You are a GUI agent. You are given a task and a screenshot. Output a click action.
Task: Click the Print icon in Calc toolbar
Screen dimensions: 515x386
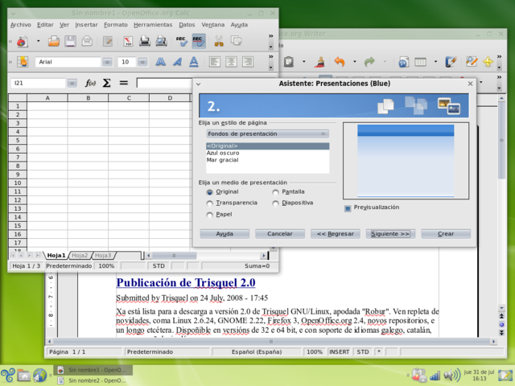click(145, 41)
